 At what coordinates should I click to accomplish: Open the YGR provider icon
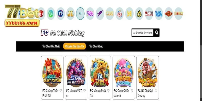(169, 14)
